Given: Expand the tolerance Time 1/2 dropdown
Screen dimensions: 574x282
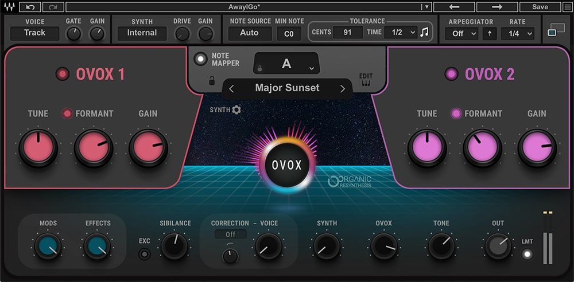Looking at the screenshot, I should 400,33.
